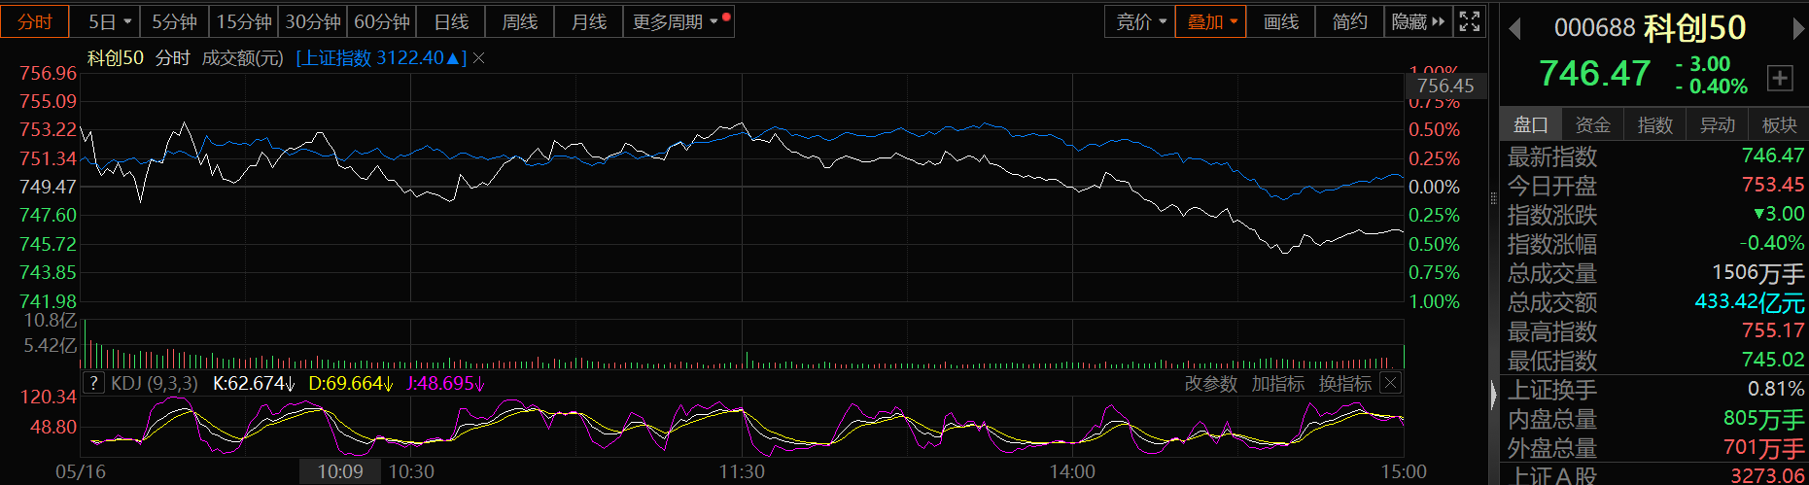Click 改参数 to edit indicator parameters

coord(1211,384)
